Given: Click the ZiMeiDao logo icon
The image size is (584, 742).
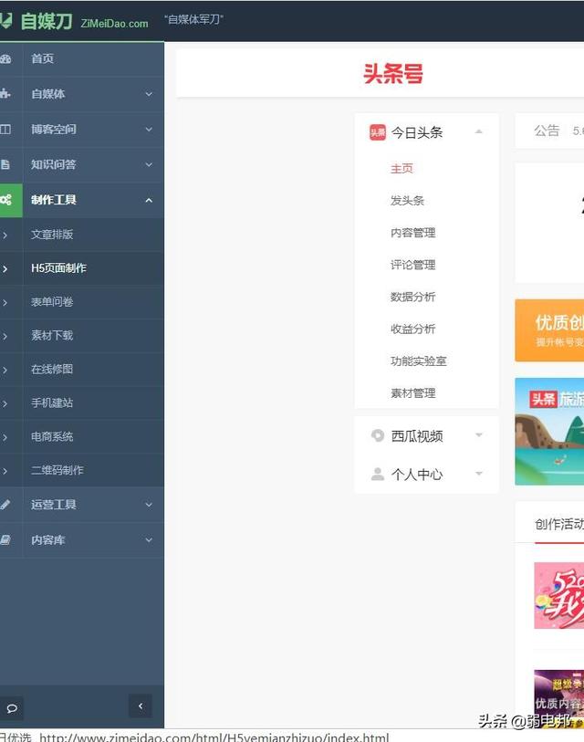Looking at the screenshot, I should pyautogui.click(x=5, y=20).
